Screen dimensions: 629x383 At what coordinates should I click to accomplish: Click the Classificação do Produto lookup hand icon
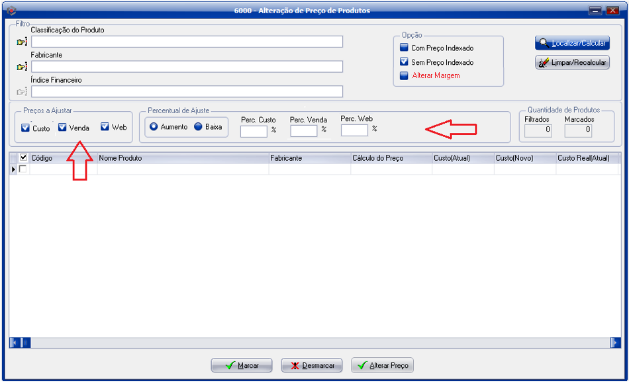pyautogui.click(x=23, y=42)
